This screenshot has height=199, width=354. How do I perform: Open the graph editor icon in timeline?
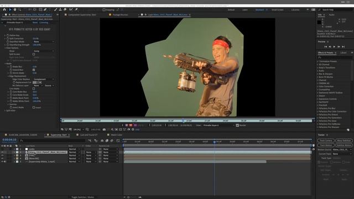(x=118, y=140)
